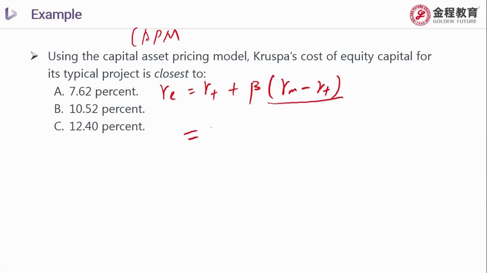
Task: Select answer option A, 7.62 percent
Action: pyautogui.click(x=96, y=92)
